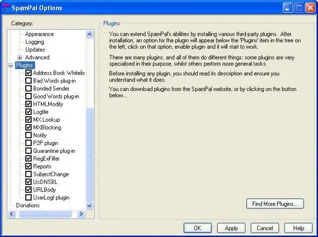Select the UcDNSBL label
318x237 pixels.
tap(45, 182)
